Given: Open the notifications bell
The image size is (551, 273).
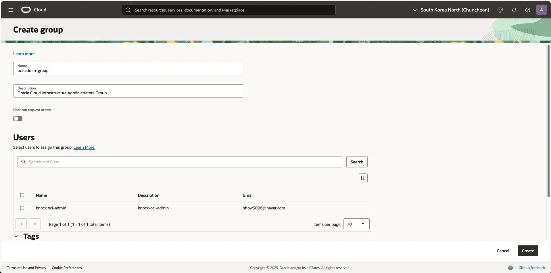Looking at the screenshot, I should (514, 10).
